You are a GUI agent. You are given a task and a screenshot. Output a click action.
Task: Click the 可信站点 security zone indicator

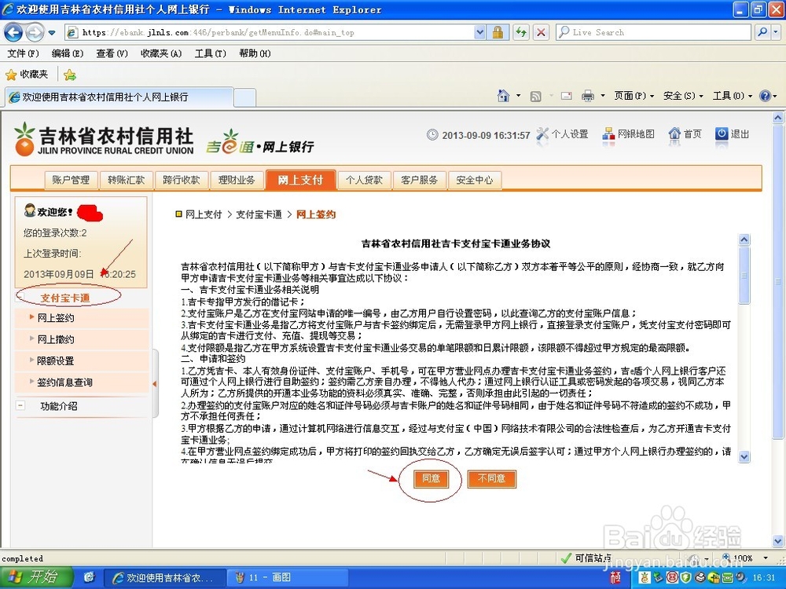tap(586, 558)
